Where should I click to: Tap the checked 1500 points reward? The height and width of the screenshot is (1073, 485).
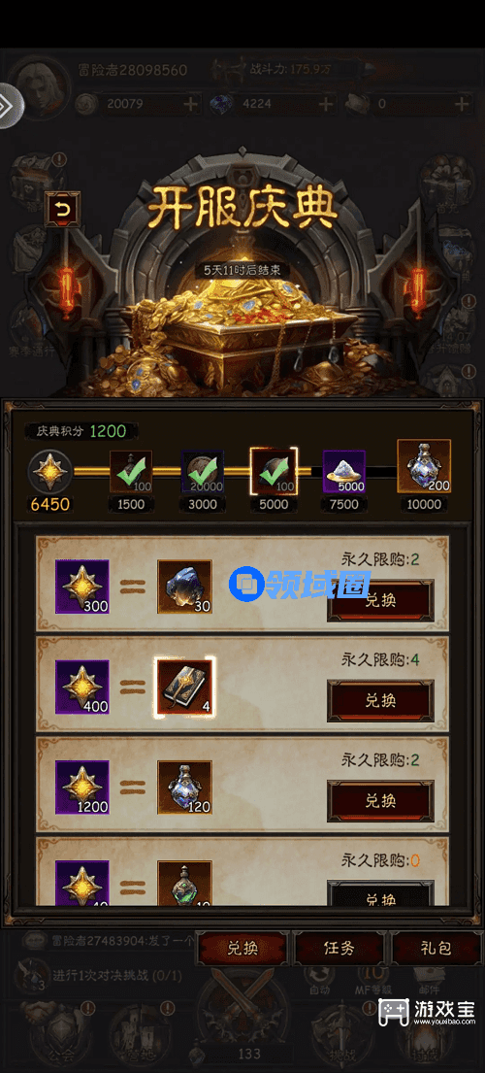131,472
